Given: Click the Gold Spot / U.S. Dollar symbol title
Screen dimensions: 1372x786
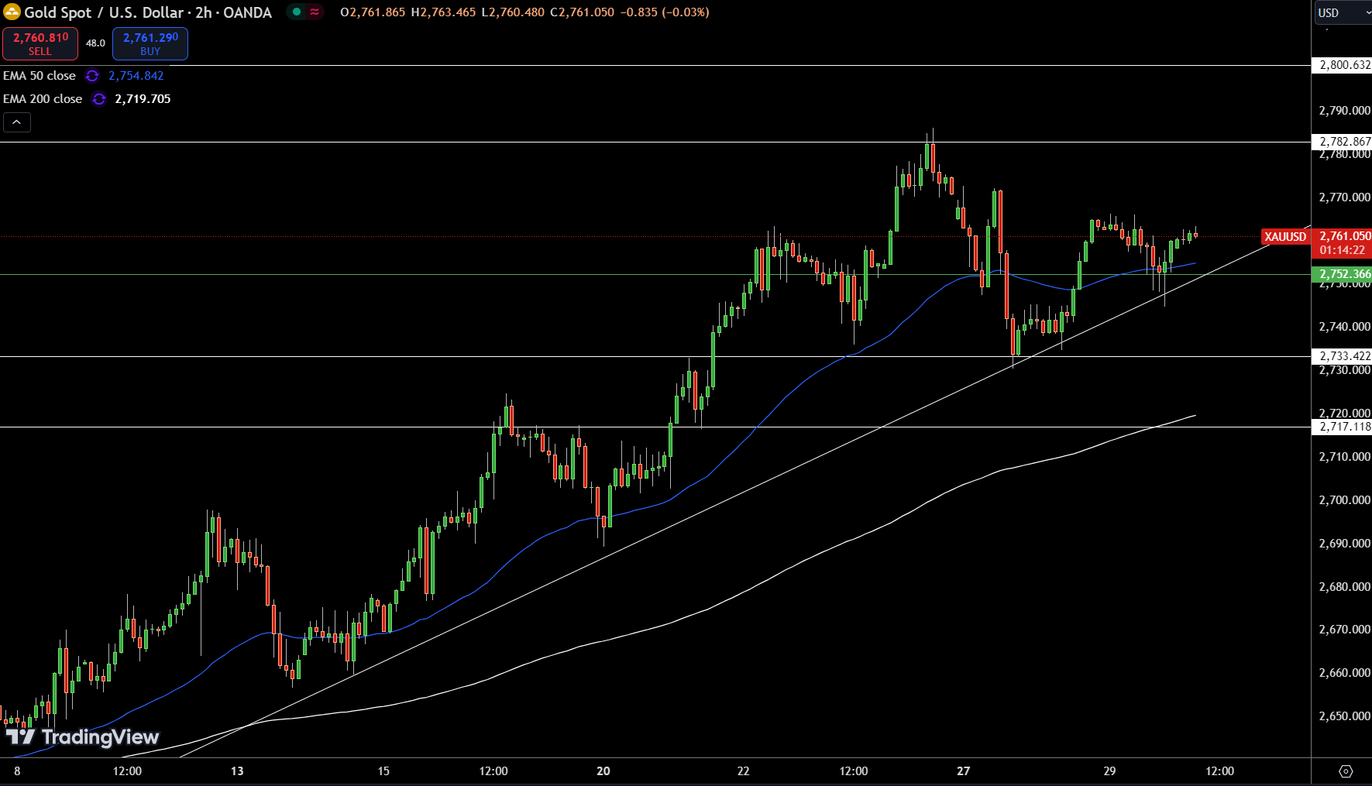Looking at the screenshot, I should click(x=148, y=12).
